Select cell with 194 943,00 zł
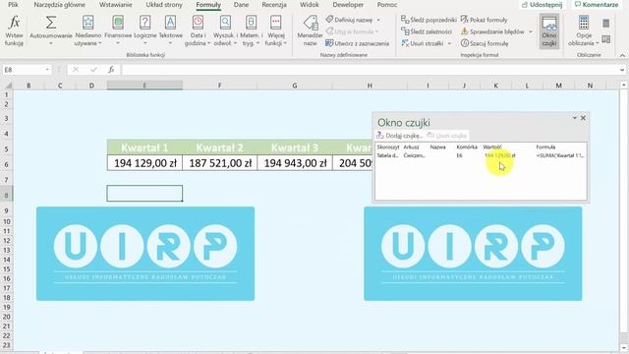Image resolution: width=629 pixels, height=354 pixels. point(295,163)
